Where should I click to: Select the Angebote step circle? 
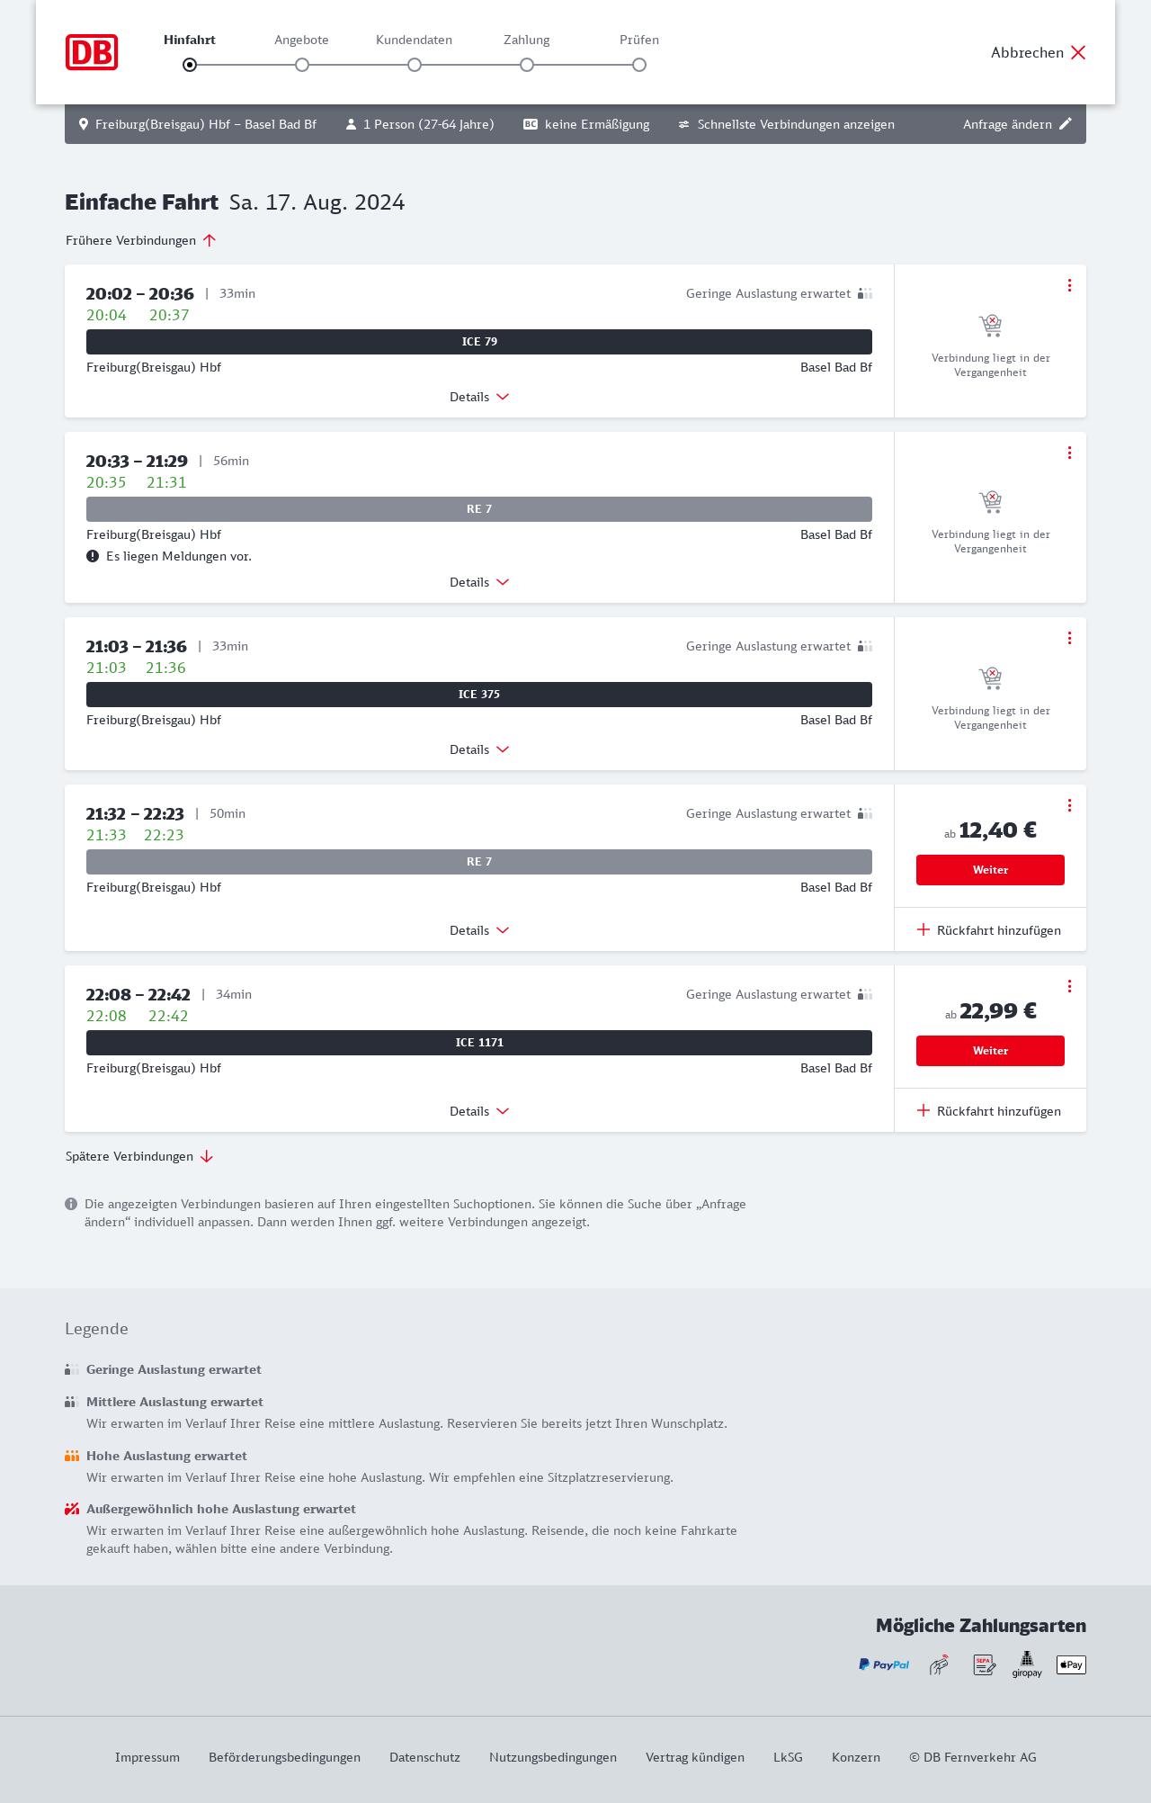point(302,65)
